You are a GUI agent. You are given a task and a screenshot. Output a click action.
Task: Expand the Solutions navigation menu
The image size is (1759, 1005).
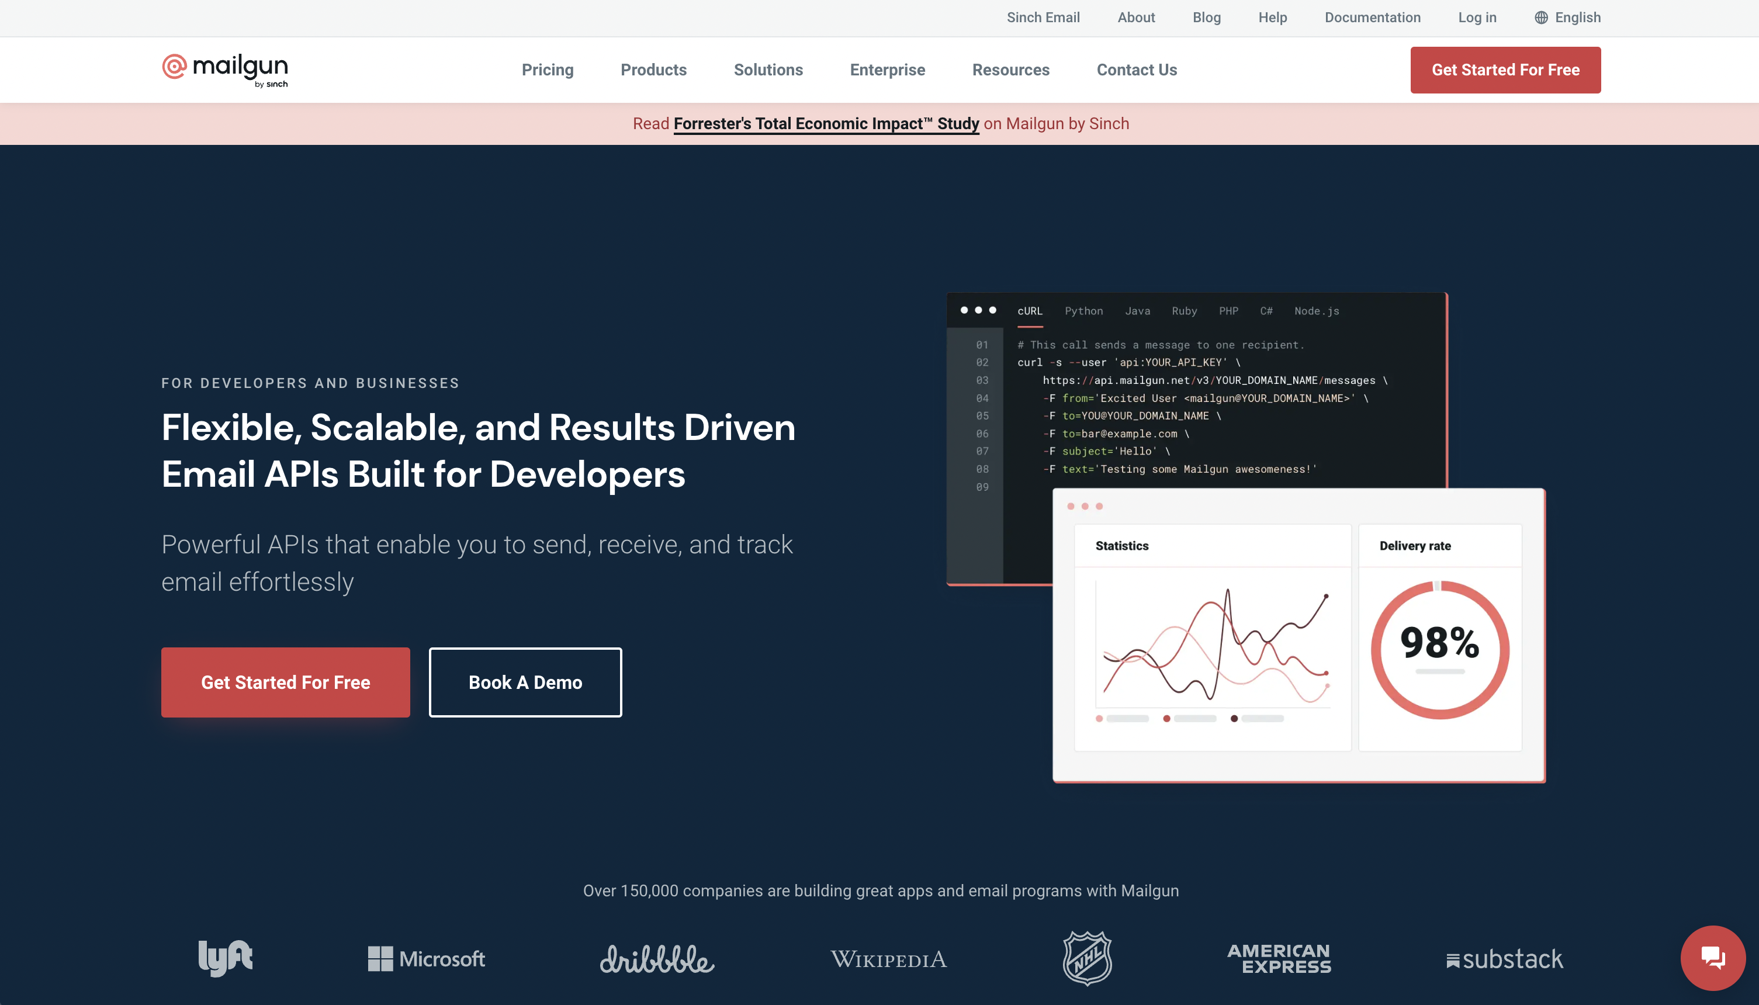(x=768, y=70)
